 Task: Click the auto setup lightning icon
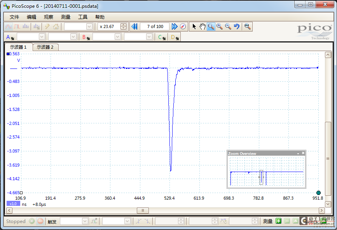(47, 27)
